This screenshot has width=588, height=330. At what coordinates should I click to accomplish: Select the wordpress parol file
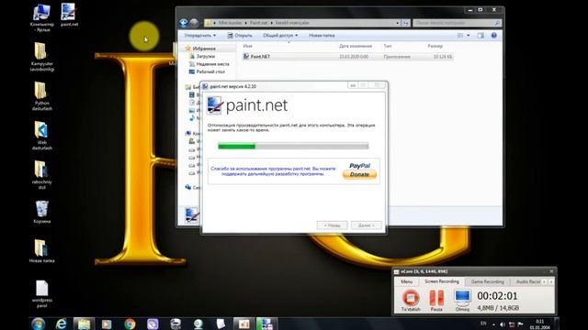pyautogui.click(x=41, y=294)
